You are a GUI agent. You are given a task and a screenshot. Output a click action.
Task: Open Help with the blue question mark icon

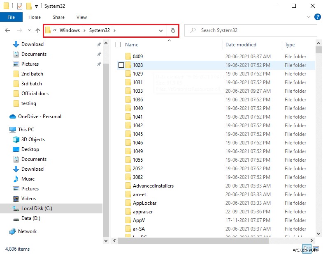click(317, 17)
